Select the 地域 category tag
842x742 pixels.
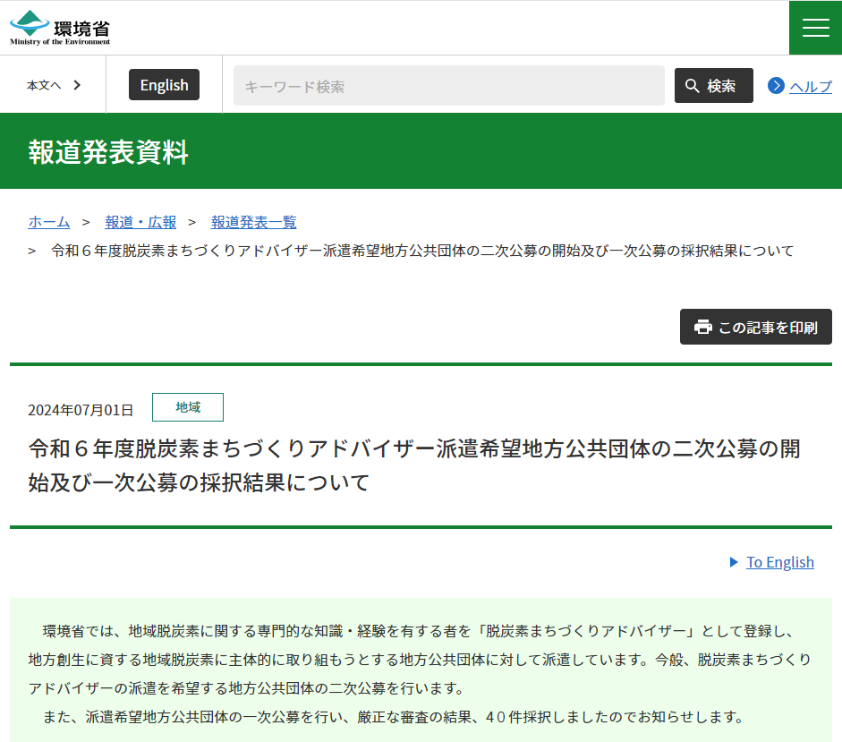pyautogui.click(x=187, y=406)
